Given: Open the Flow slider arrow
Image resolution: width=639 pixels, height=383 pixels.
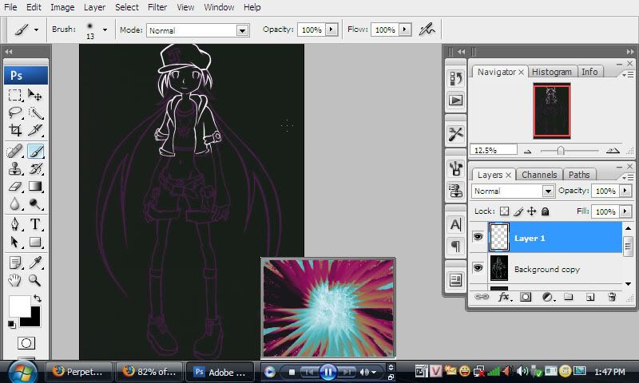Looking at the screenshot, I should [x=405, y=30].
